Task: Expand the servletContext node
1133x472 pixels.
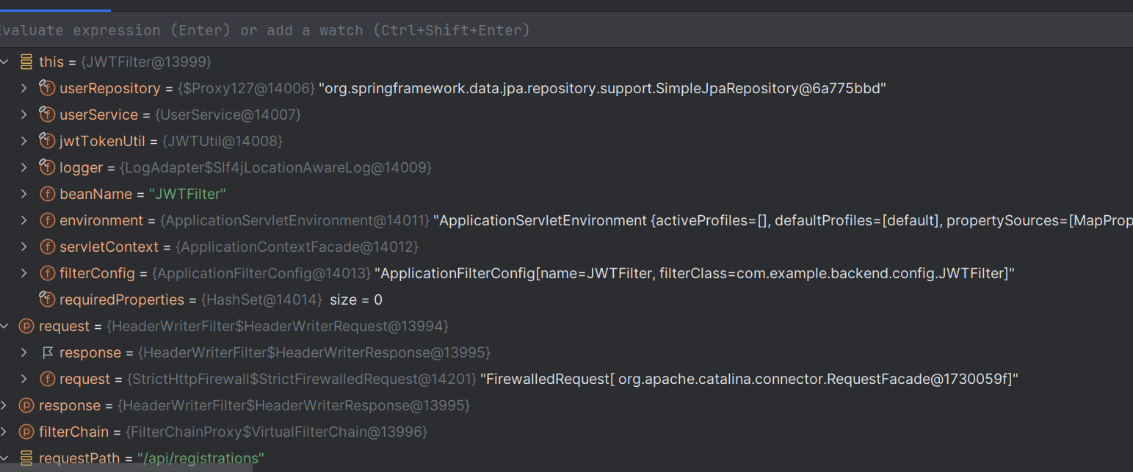Action: 24,247
